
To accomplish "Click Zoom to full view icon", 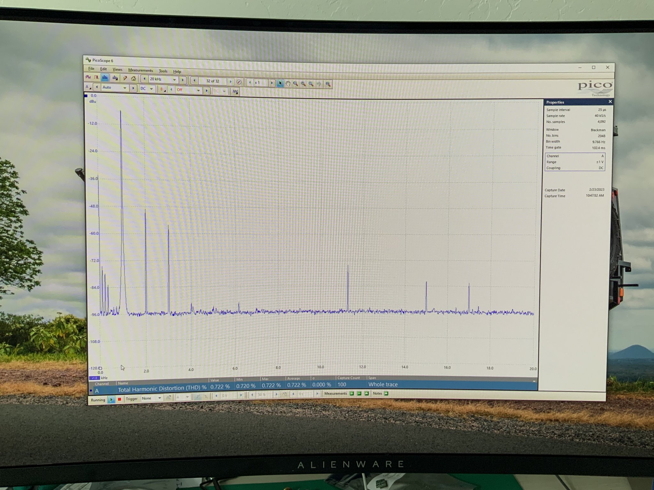I will [328, 84].
